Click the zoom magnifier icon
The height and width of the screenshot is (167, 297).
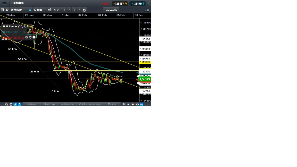click(124, 104)
